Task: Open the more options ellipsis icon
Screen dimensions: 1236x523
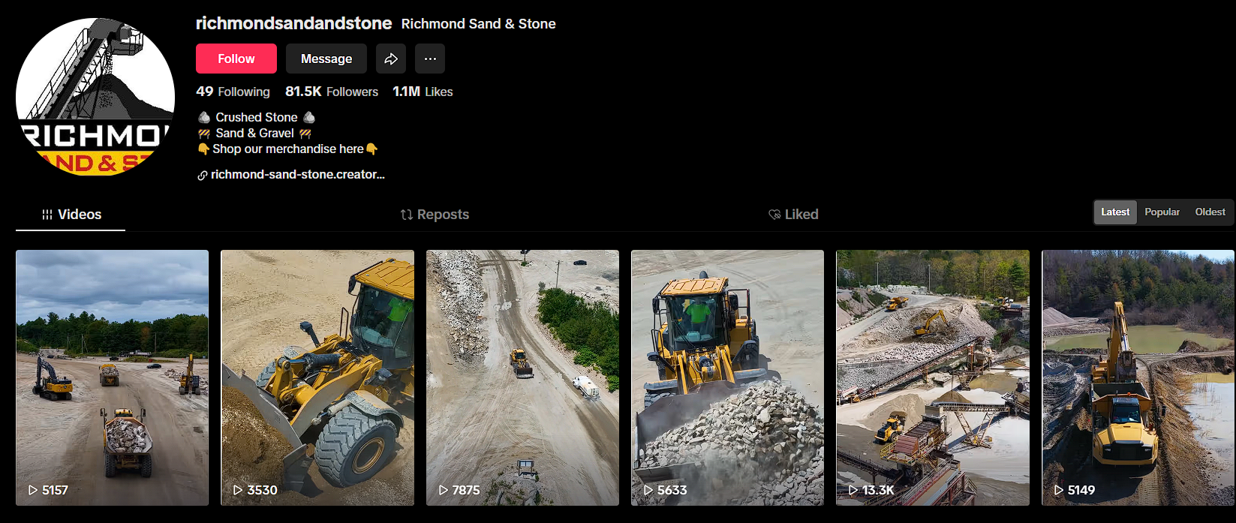Action: 429,58
